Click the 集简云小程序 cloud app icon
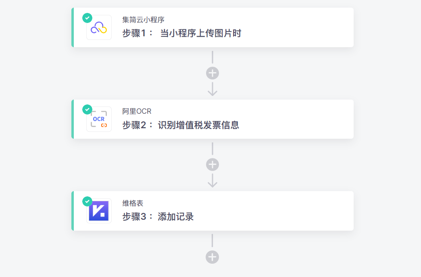The width and height of the screenshot is (421, 277). [x=99, y=27]
